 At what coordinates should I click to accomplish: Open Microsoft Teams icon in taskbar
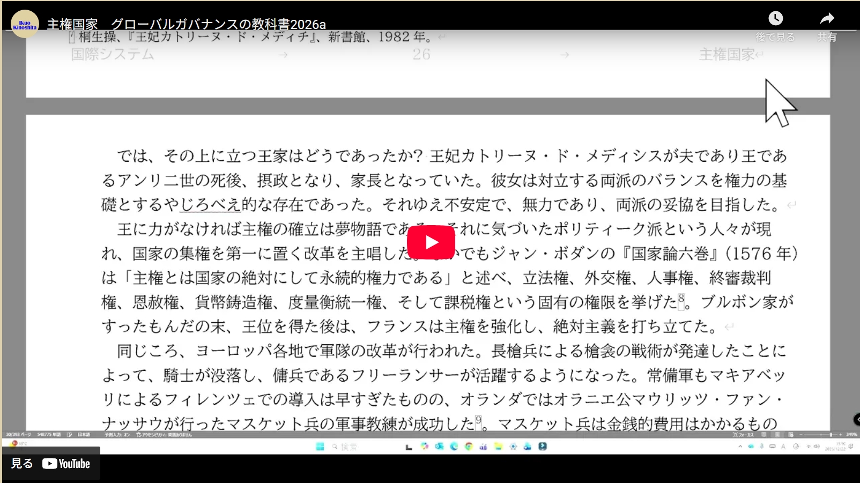coord(483,447)
